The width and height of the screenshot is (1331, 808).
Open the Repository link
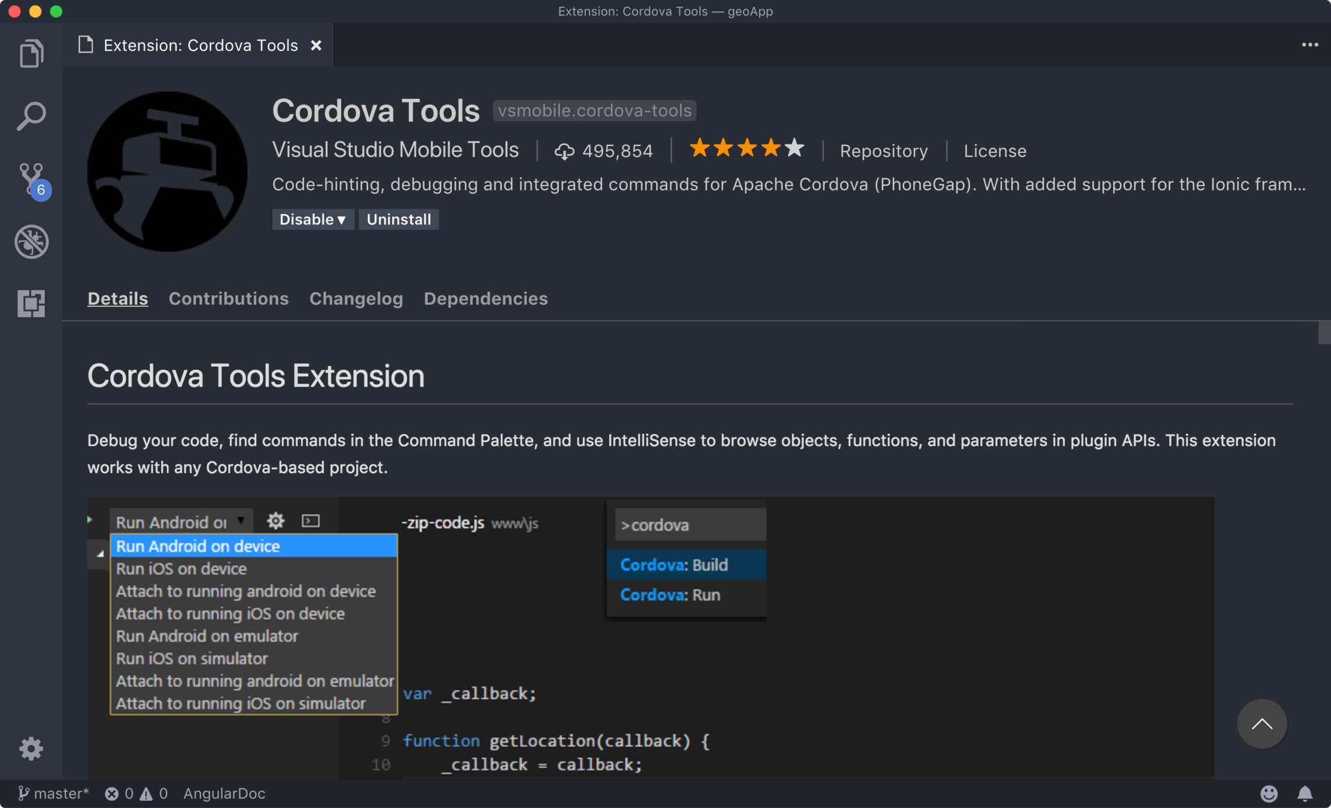(883, 151)
